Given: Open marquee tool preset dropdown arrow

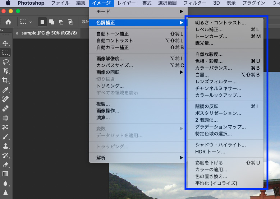Looking at the screenshot, I should coord(31,22).
